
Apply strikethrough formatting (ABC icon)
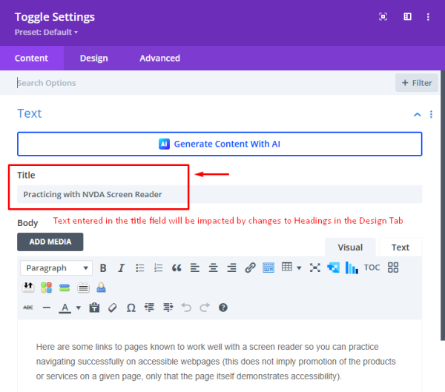(28, 307)
